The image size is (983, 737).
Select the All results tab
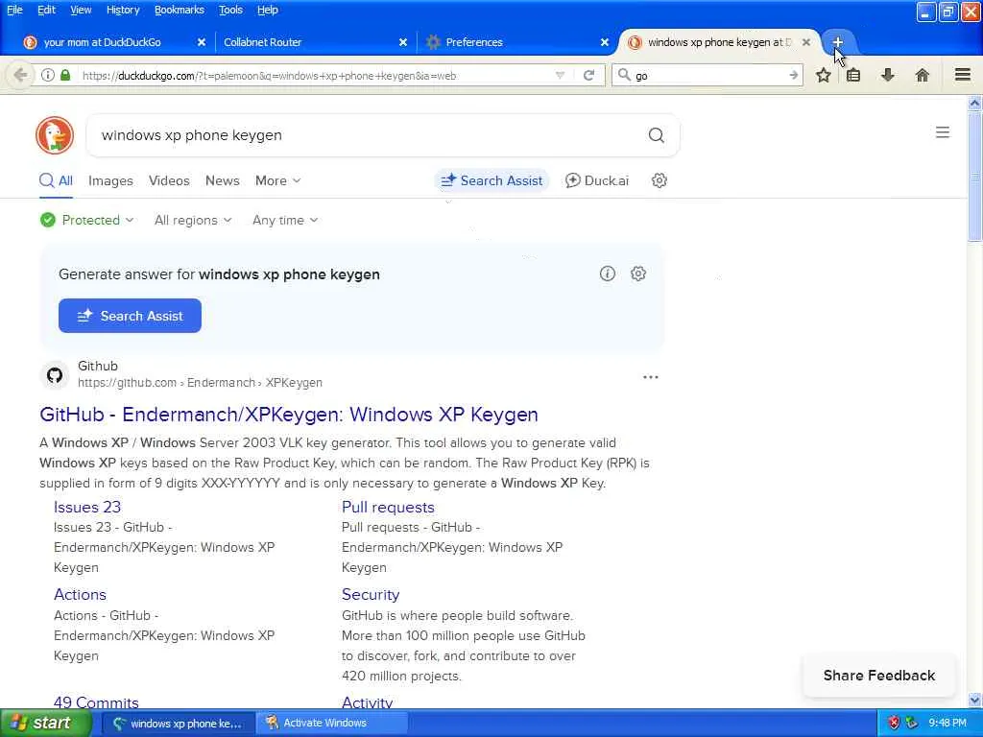(56, 180)
